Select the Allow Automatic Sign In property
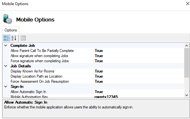Image resolution: width=190 pixels, height=119 pixels. tap(51, 92)
